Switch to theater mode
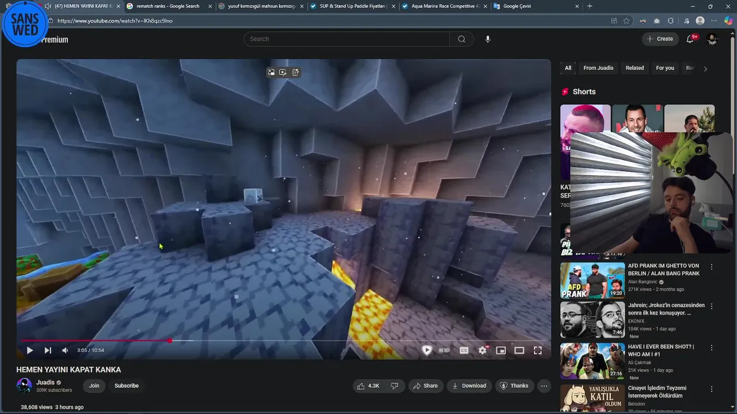The height and width of the screenshot is (414, 737). pyautogui.click(x=519, y=350)
